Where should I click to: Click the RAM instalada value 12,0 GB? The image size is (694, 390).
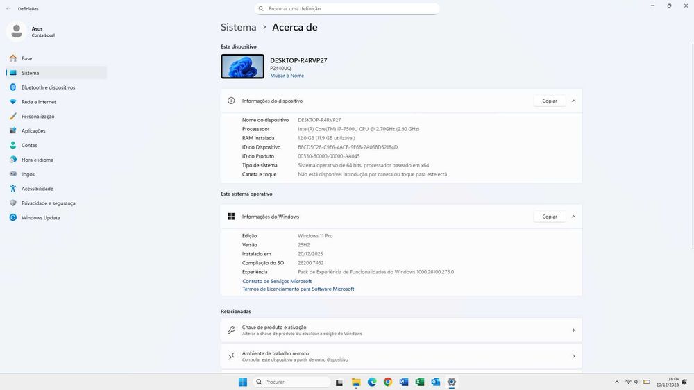pyautogui.click(x=325, y=138)
